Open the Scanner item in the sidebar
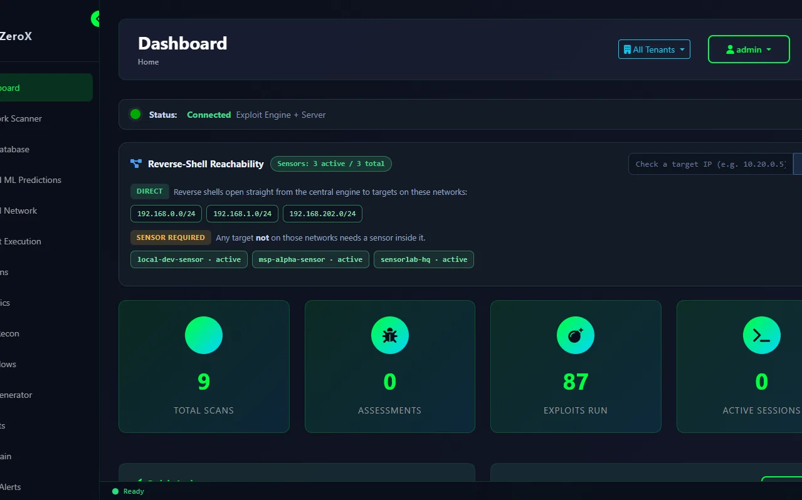 46,118
